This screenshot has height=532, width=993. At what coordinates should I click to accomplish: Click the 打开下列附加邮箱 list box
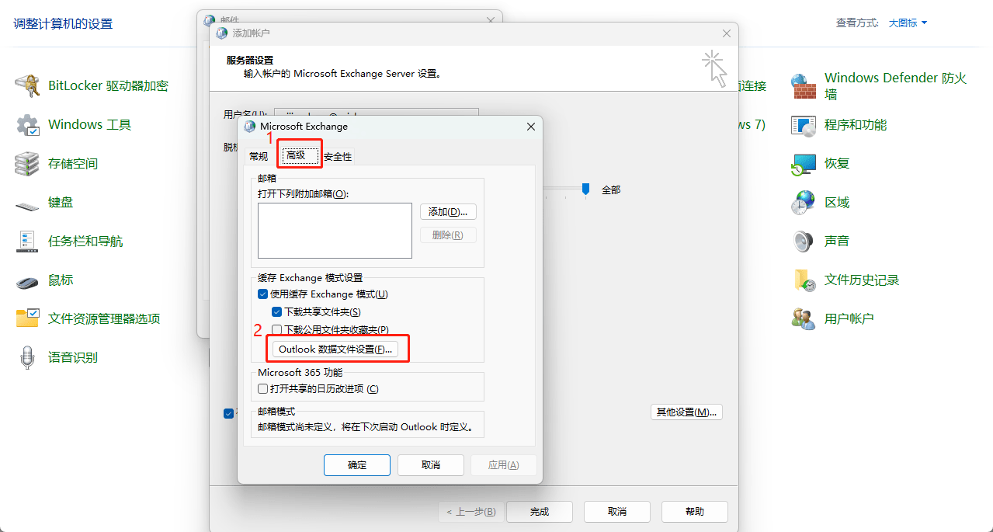[x=335, y=231]
